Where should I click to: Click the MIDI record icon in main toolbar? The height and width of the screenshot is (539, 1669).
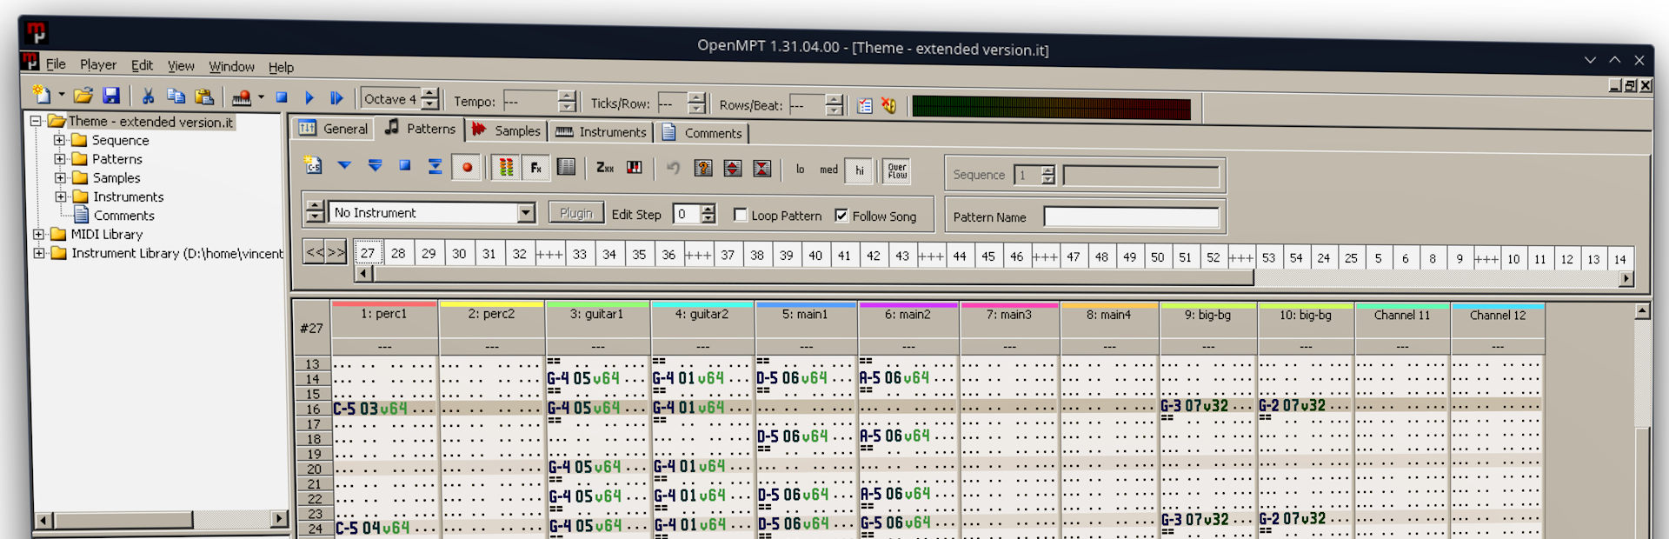tap(242, 97)
